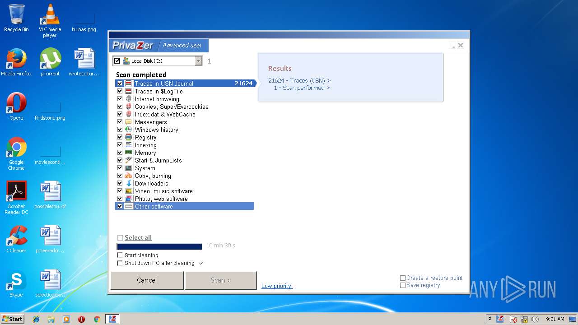Open the Local Disk (C:) dropdown

(198, 61)
